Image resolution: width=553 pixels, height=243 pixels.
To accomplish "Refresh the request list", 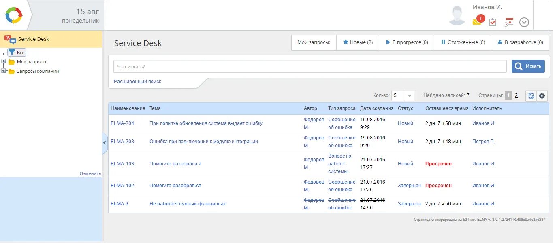I will (531, 96).
